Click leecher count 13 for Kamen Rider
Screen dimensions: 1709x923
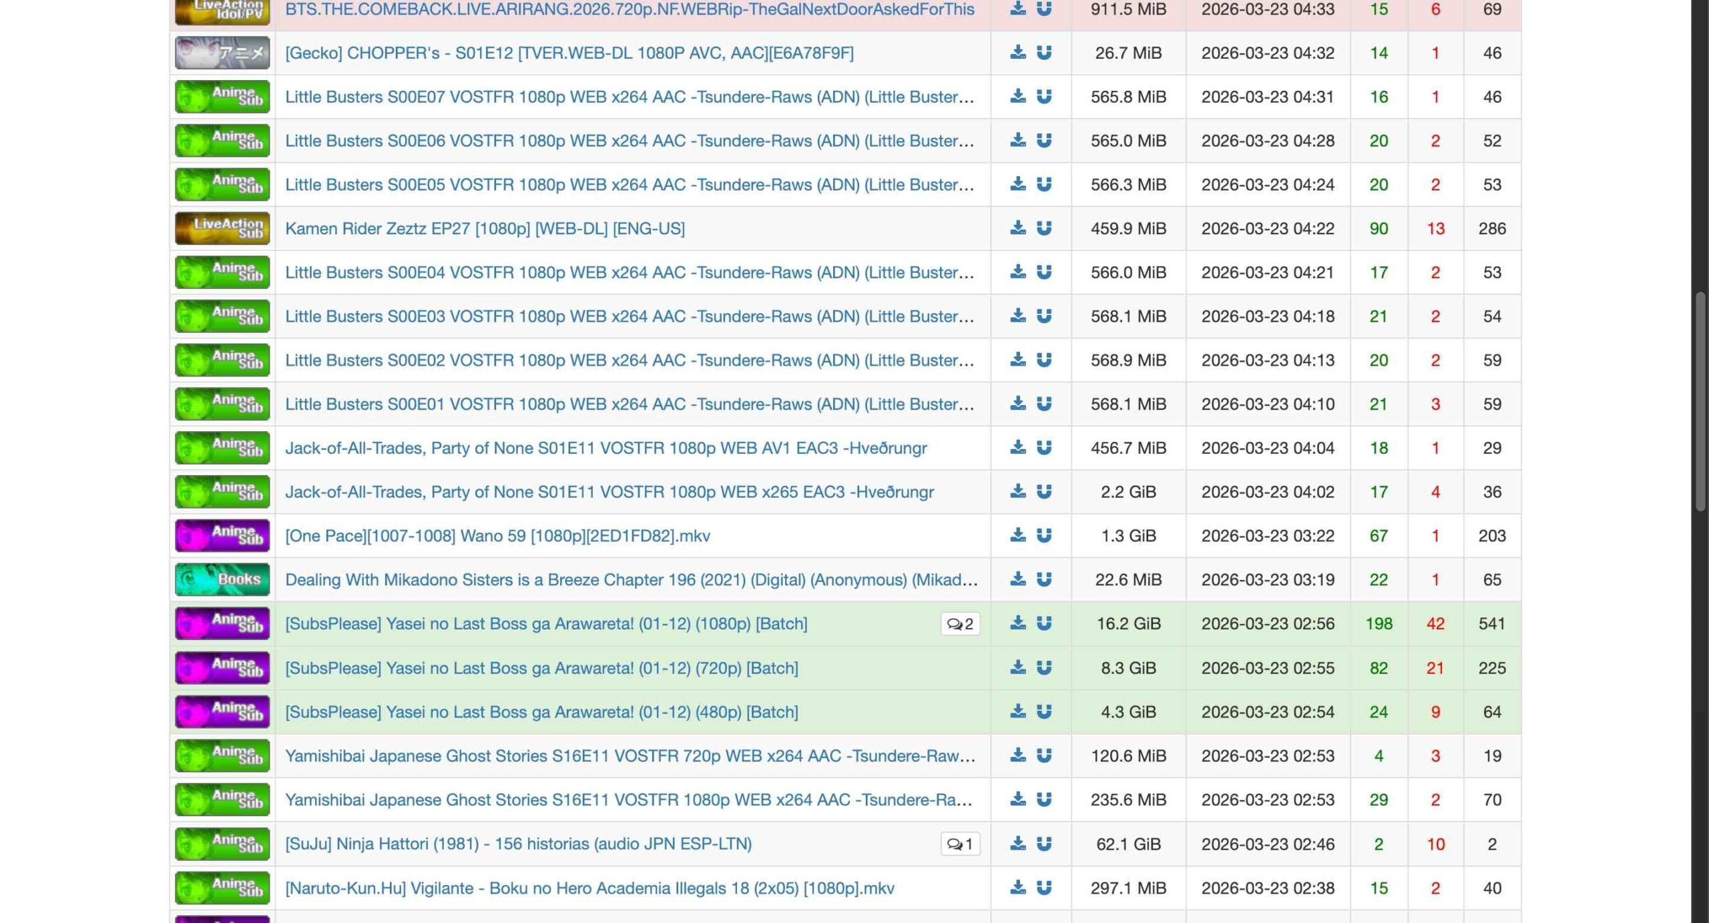tap(1435, 228)
